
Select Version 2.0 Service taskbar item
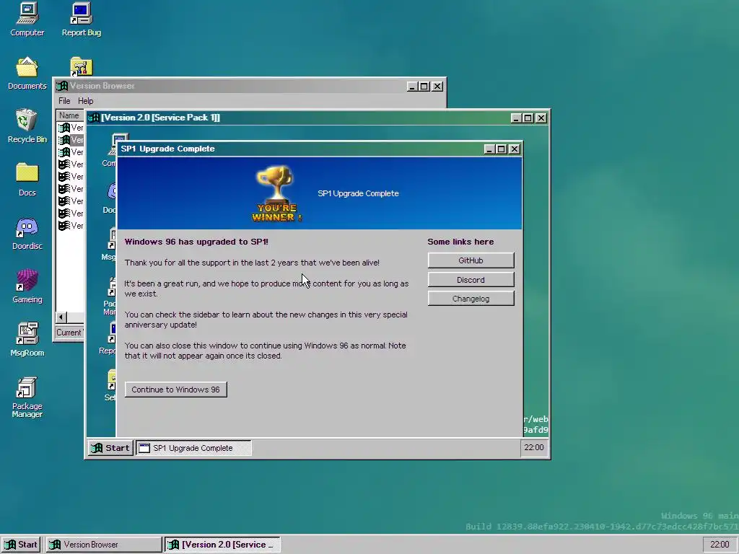coord(222,545)
